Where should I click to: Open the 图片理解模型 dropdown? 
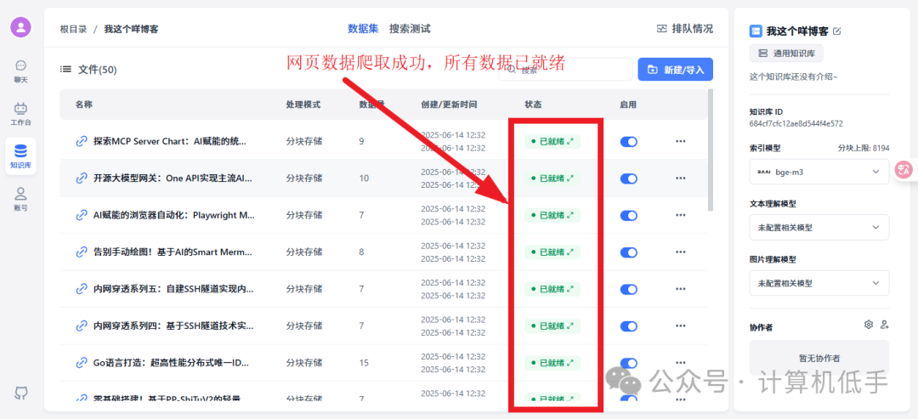pyautogui.click(x=819, y=283)
